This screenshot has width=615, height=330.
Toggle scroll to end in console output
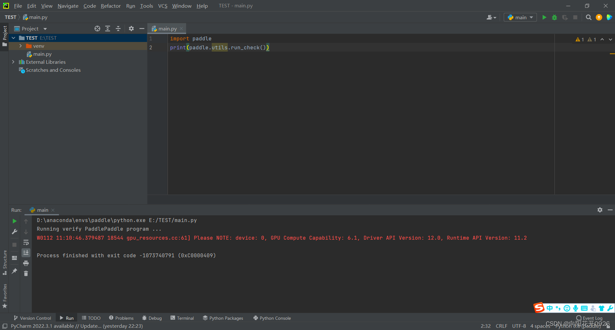(26, 253)
